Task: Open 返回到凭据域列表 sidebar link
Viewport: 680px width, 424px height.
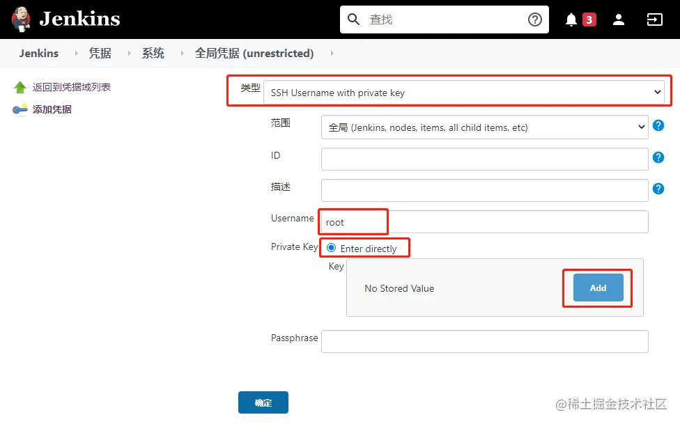Action: (72, 87)
